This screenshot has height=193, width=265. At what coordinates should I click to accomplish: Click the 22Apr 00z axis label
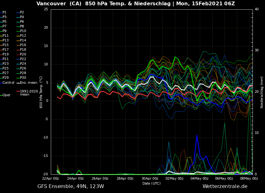click(51, 179)
